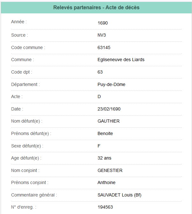Click the 'Relevés partenaires - Acte de décès' header

[96, 7]
